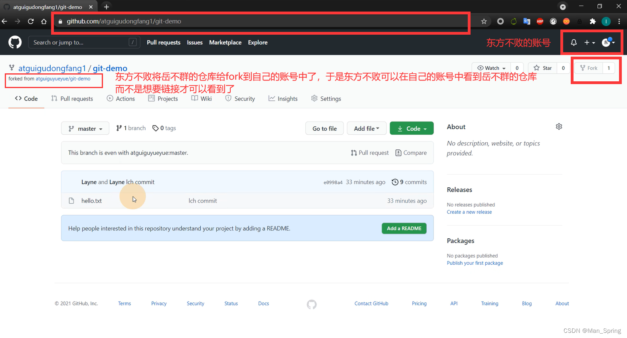627x338 pixels.
Task: Click the Compare link
Action: point(411,153)
